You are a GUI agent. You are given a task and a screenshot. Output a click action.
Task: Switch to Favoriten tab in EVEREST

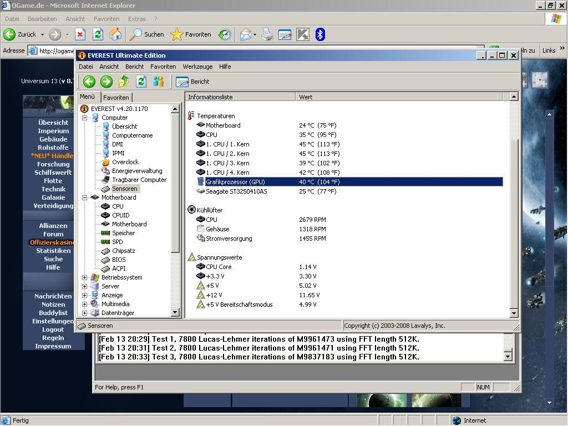click(116, 98)
